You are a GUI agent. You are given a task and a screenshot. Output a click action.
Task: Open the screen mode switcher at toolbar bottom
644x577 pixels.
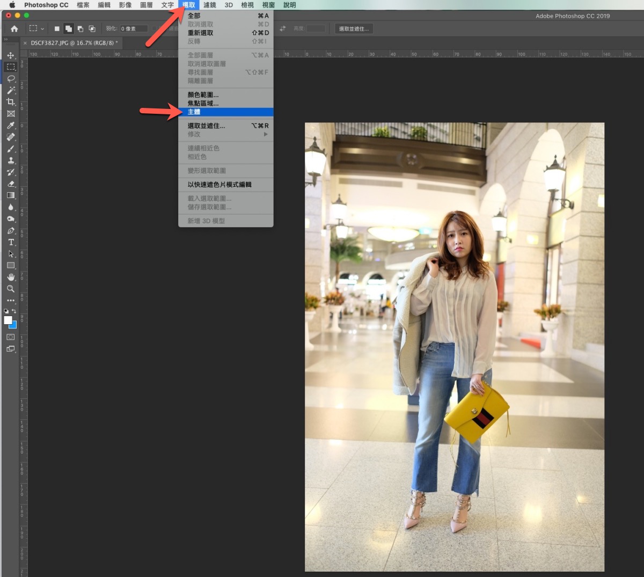tap(11, 349)
